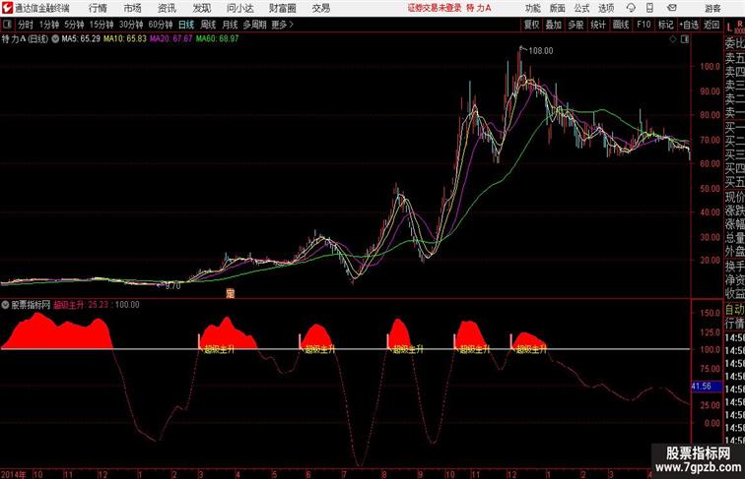Click the 108.00 high price marker
Image resolution: width=745 pixels, height=479 pixels.
coord(541,51)
